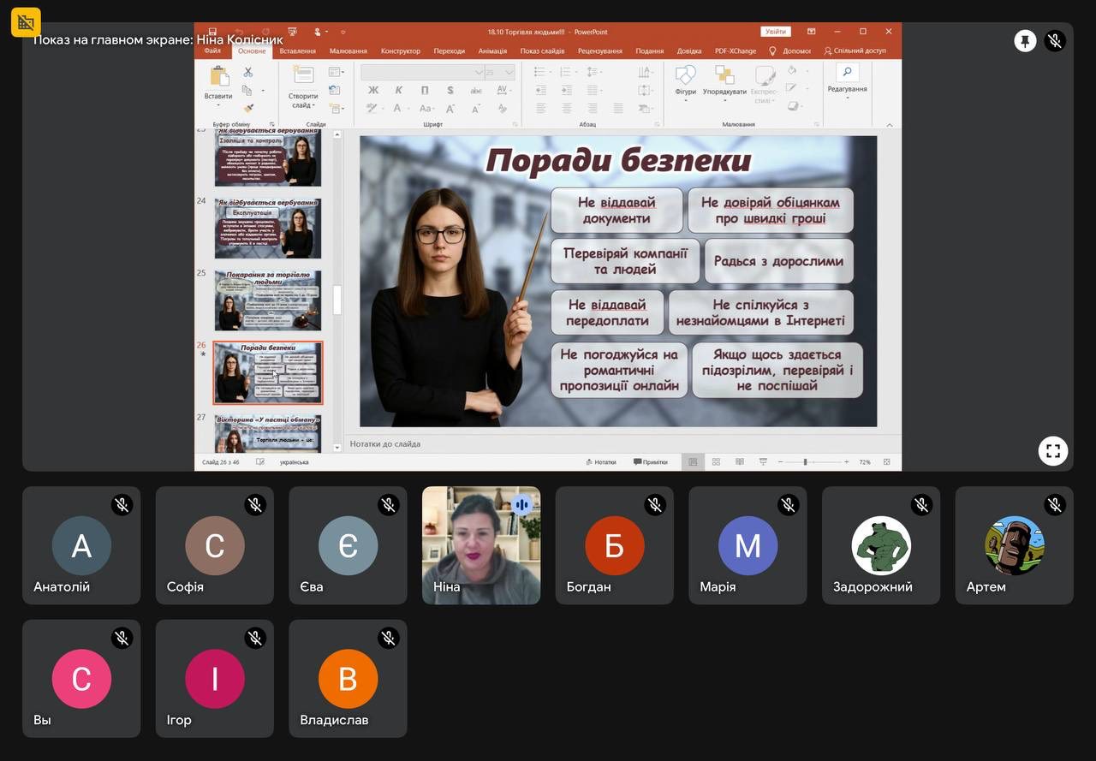Open the Абзац group dialog launcher
This screenshot has width=1096, height=761.
coord(658,124)
